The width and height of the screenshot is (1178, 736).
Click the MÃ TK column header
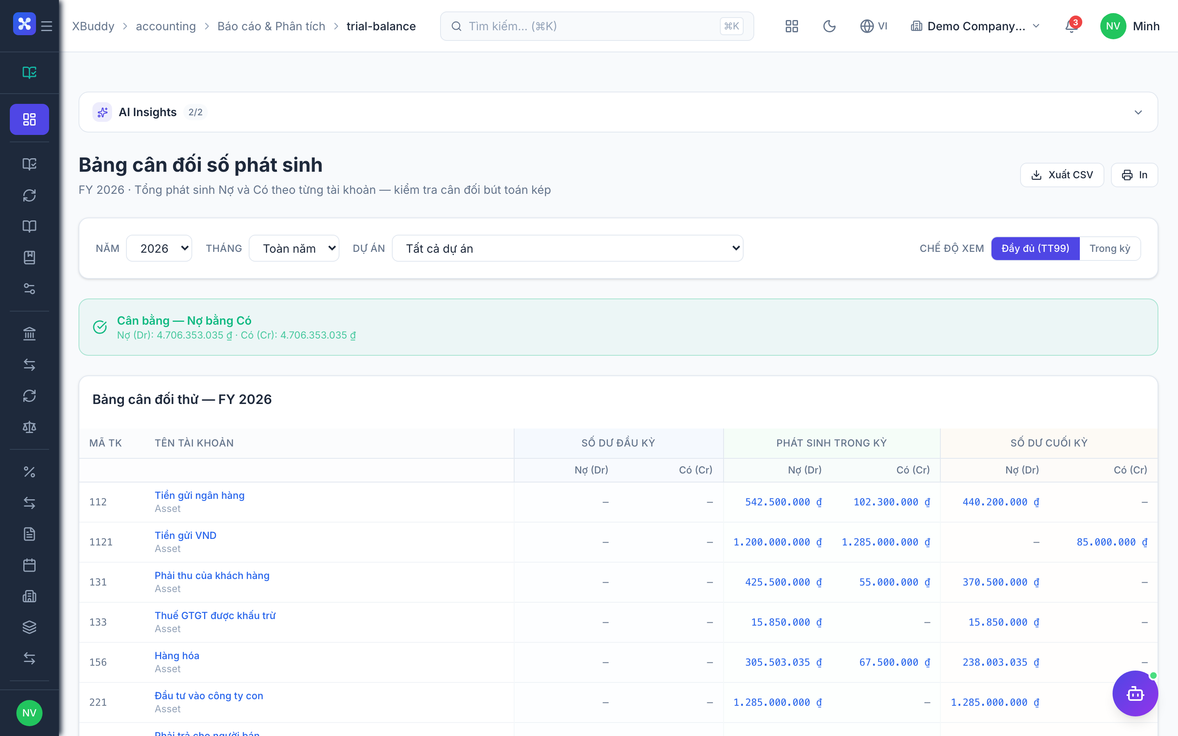pos(106,443)
